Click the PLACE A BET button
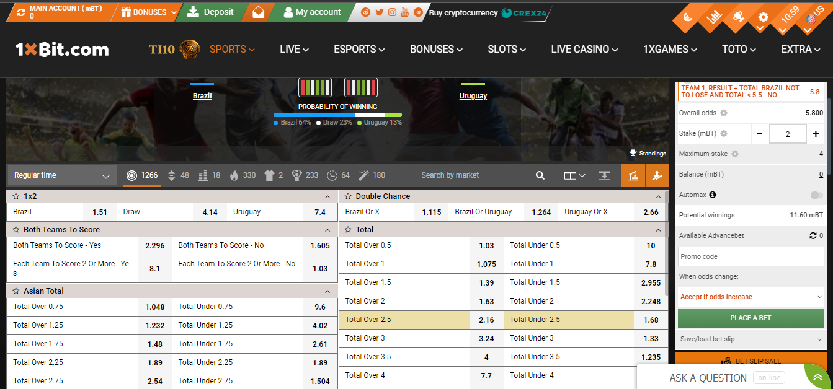 tap(750, 318)
